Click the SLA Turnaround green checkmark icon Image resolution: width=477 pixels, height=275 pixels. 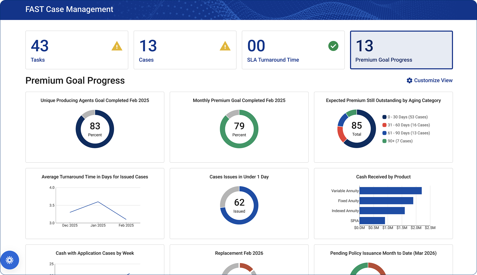pos(333,46)
